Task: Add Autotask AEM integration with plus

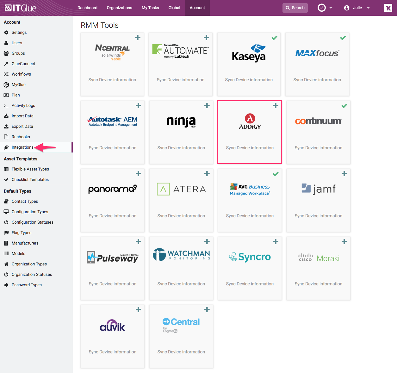Action: [138, 106]
